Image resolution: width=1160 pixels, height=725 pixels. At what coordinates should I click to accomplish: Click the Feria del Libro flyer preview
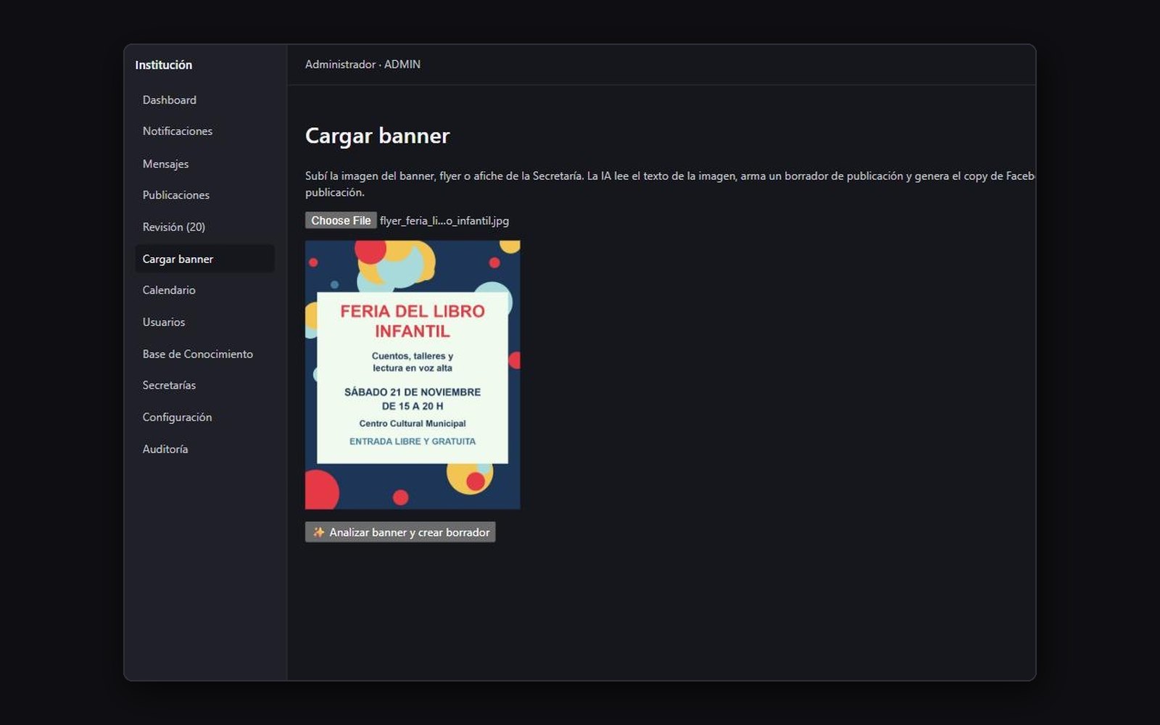click(413, 375)
